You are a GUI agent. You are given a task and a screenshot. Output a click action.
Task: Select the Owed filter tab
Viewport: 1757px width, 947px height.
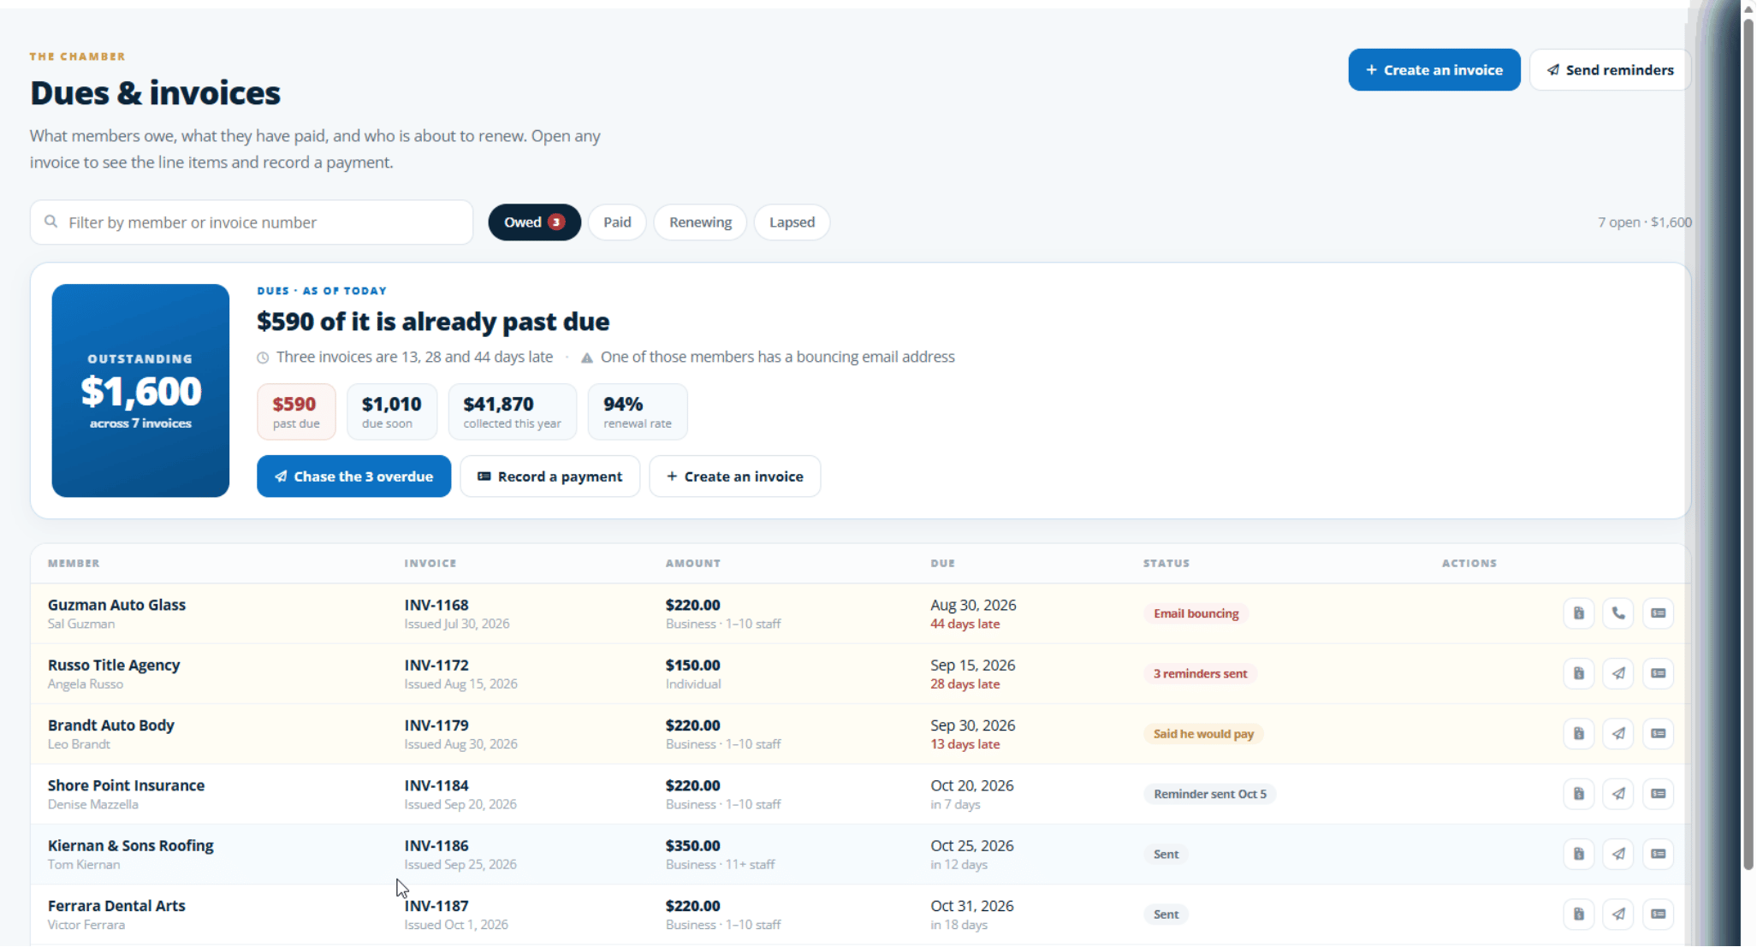(x=534, y=222)
